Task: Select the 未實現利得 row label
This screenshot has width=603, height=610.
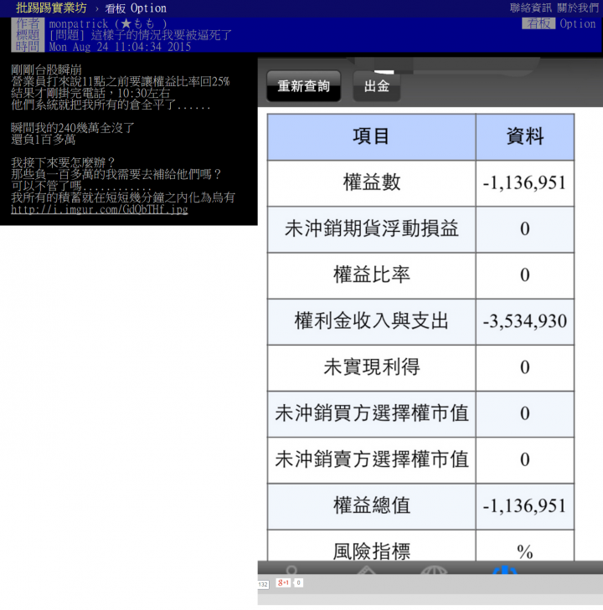Action: [x=371, y=367]
